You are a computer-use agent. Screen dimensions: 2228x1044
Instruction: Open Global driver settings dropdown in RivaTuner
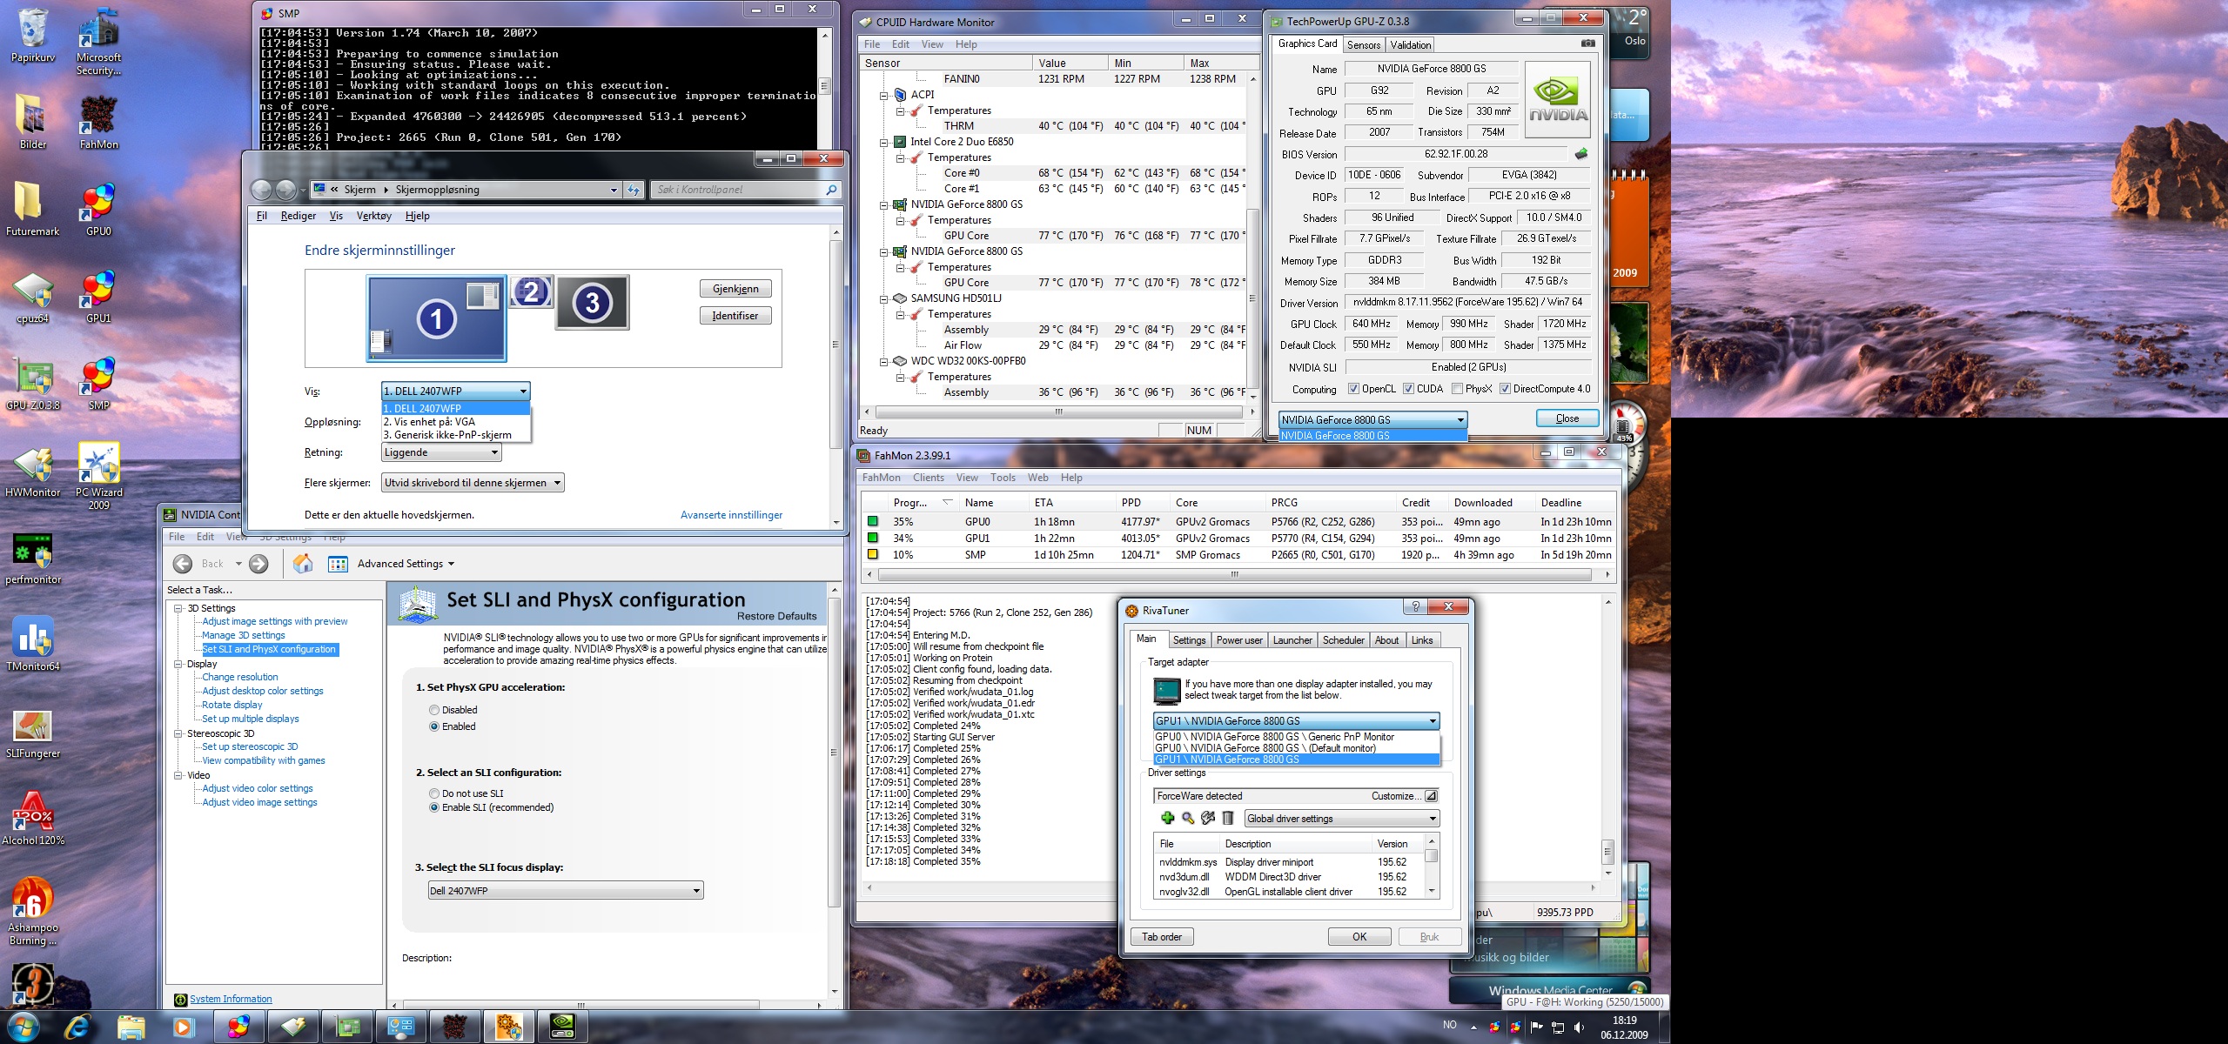pos(1341,819)
